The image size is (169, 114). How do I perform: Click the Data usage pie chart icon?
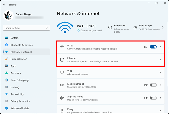point(135,28)
